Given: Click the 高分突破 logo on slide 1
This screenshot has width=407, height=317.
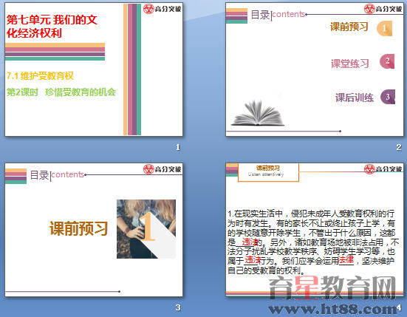Looking at the screenshot, I should click(163, 9).
